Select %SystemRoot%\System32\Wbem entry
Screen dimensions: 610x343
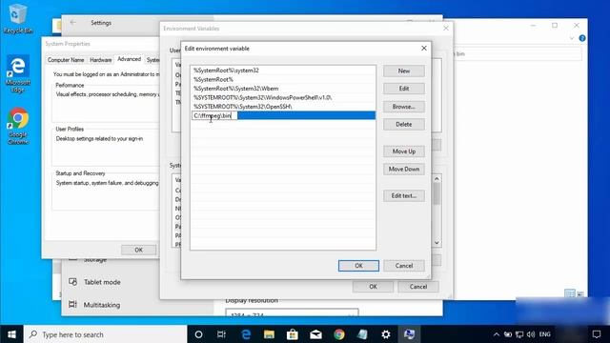click(x=283, y=89)
